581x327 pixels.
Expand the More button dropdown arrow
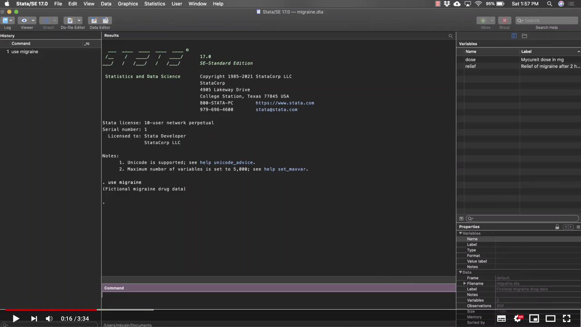(x=491, y=20)
